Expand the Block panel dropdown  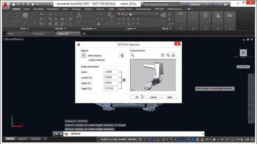(x=167, y=28)
